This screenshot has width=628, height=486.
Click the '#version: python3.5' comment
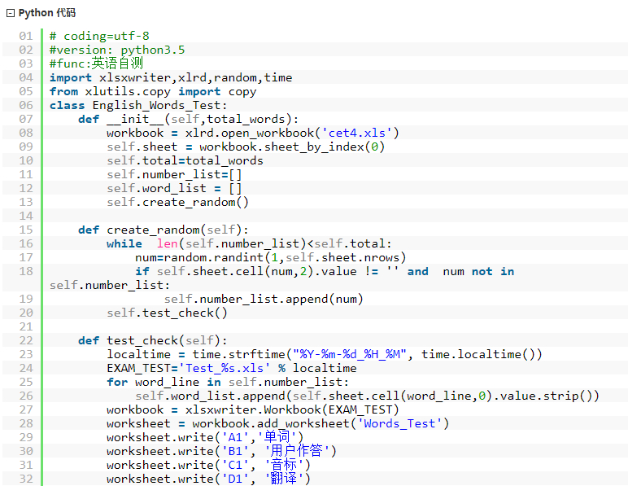[117, 50]
